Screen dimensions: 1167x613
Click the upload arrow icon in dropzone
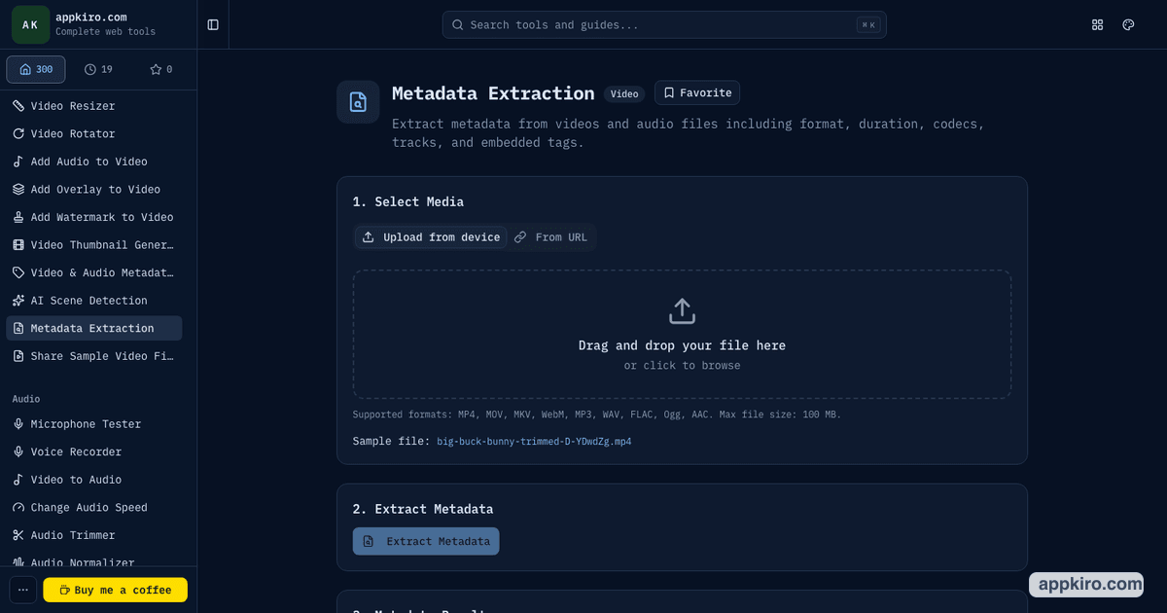tap(682, 311)
